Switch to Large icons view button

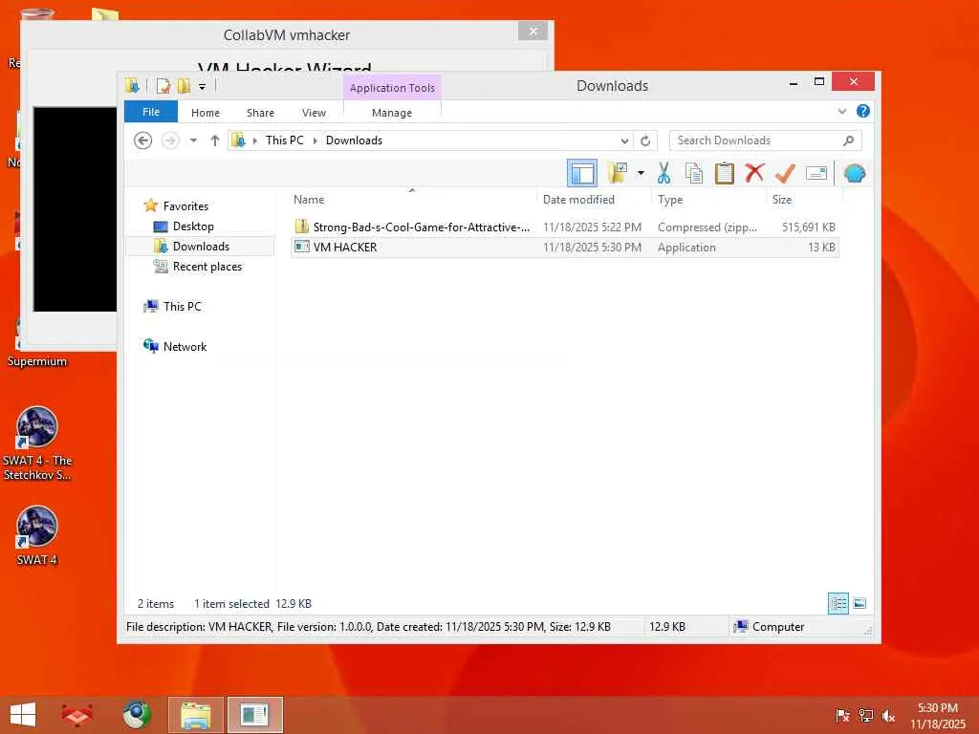click(x=859, y=604)
